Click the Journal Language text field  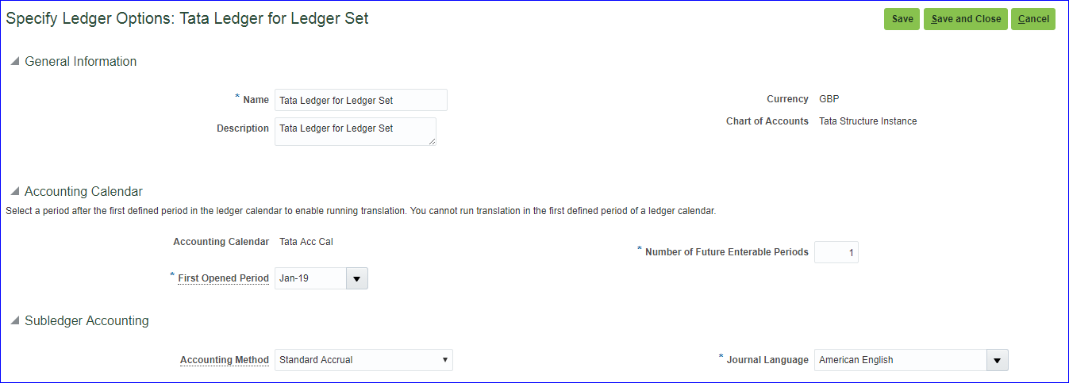pyautogui.click(x=900, y=360)
